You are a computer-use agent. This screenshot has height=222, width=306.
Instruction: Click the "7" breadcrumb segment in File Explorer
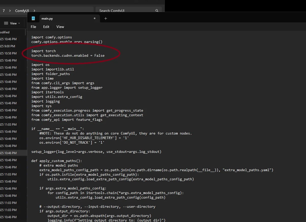point(4,11)
